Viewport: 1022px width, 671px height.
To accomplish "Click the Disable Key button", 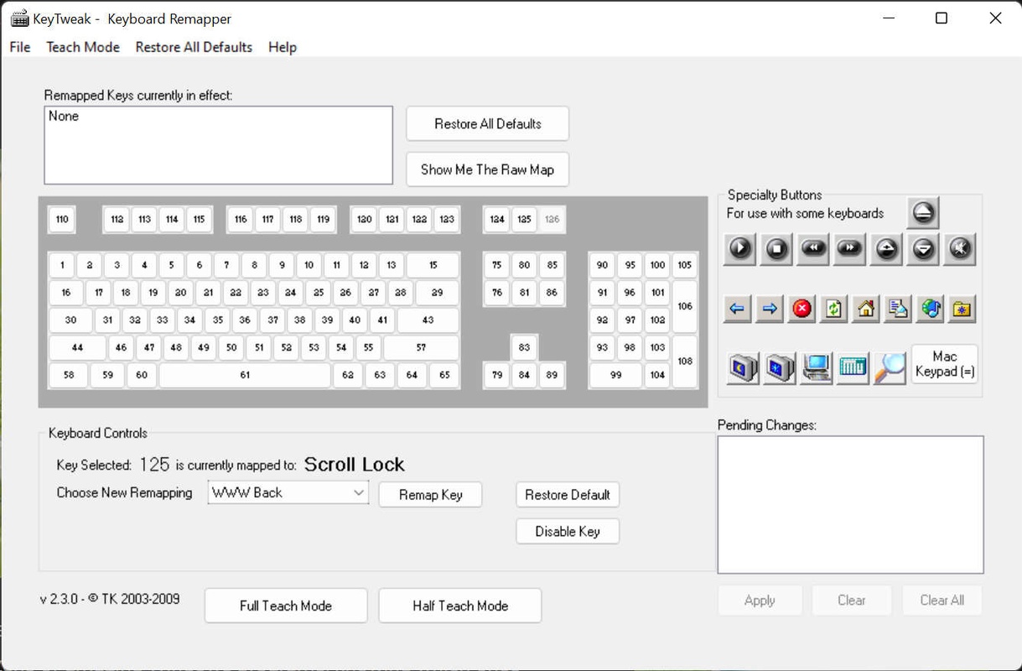I will point(568,532).
